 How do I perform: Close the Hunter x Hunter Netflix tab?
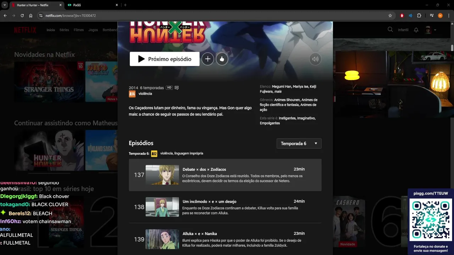click(x=60, y=5)
